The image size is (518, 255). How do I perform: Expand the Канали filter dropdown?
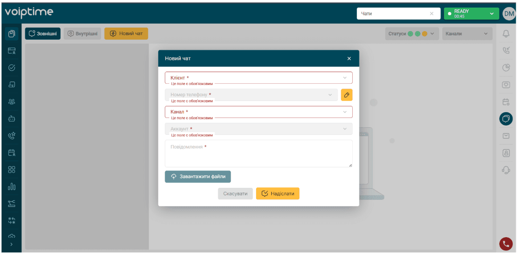[x=467, y=34]
